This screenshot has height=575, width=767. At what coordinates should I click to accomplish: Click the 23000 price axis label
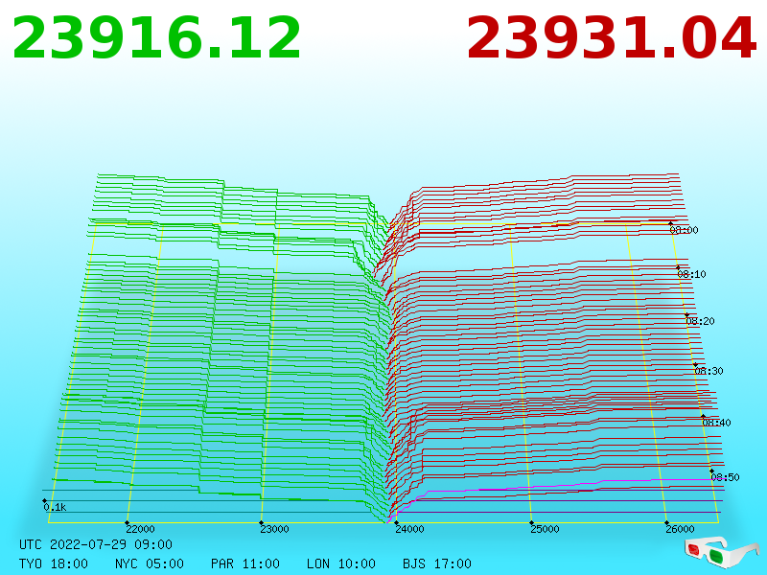pyautogui.click(x=274, y=529)
